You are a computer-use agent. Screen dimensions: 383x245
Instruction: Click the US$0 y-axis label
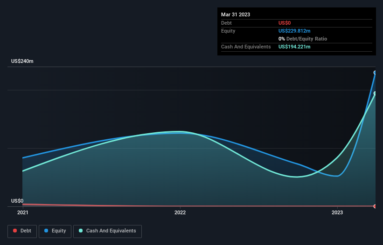pos(17,201)
